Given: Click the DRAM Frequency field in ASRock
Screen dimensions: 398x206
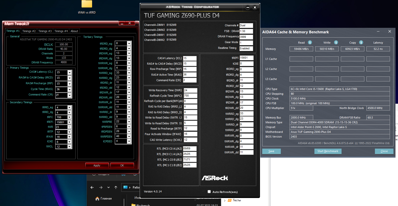Looking at the screenshot, I should point(246,37).
